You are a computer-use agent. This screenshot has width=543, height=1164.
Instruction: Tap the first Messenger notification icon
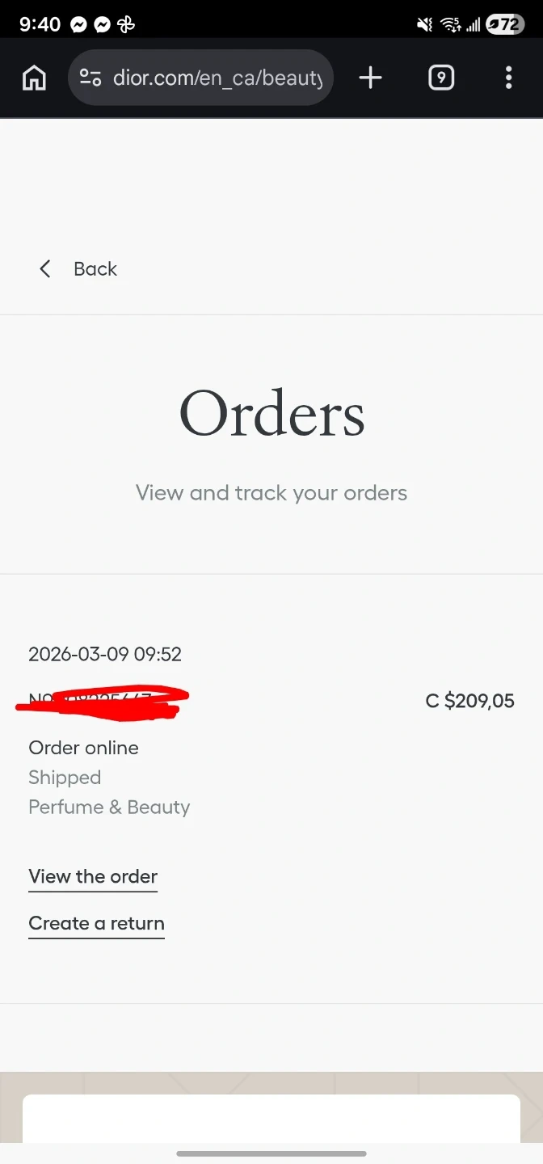(78, 25)
